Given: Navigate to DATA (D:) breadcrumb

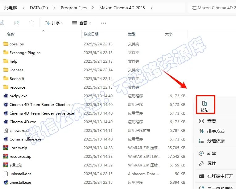Looking at the screenshot, I should 39,8.
